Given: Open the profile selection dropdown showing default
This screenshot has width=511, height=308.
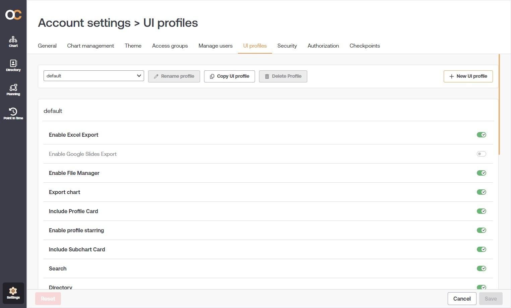Looking at the screenshot, I should (93, 76).
